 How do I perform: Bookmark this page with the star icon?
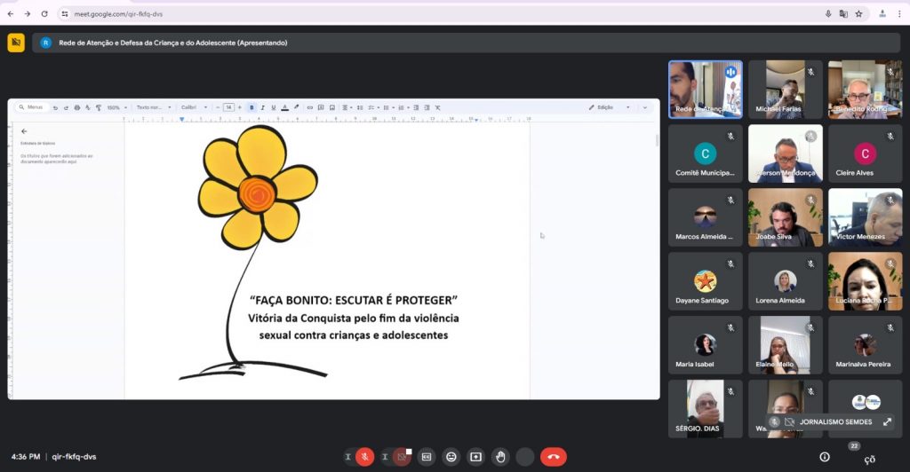858,14
